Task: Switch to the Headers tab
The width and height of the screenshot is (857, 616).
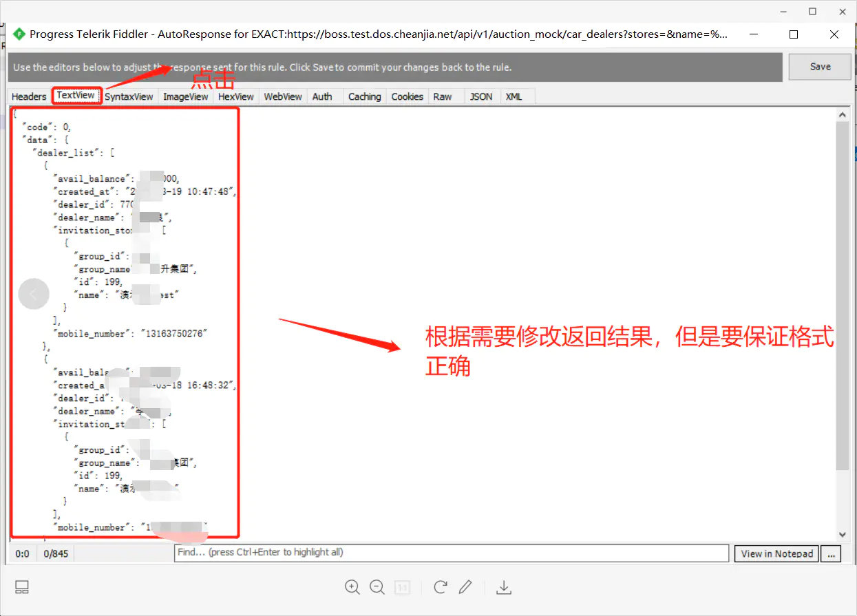Action: pyautogui.click(x=29, y=96)
